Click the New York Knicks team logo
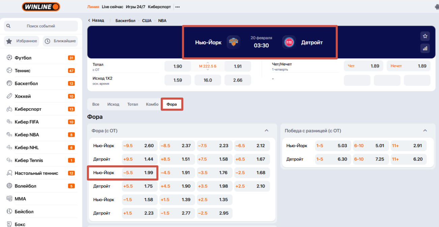Viewport: 439px width, 227px height. 233,42
